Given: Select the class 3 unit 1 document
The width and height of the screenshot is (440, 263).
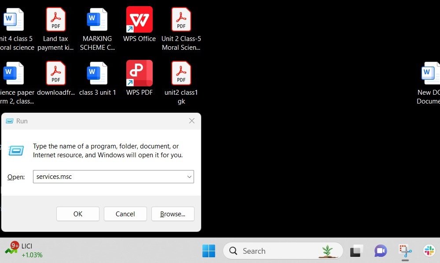Looking at the screenshot, I should point(97,74).
